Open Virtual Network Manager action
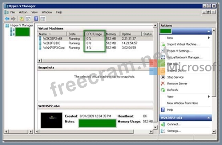The image size is (222, 145). [x=185, y=57]
